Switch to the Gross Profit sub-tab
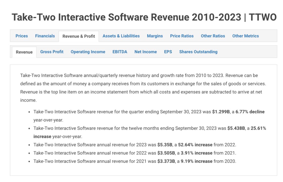 (52, 52)
